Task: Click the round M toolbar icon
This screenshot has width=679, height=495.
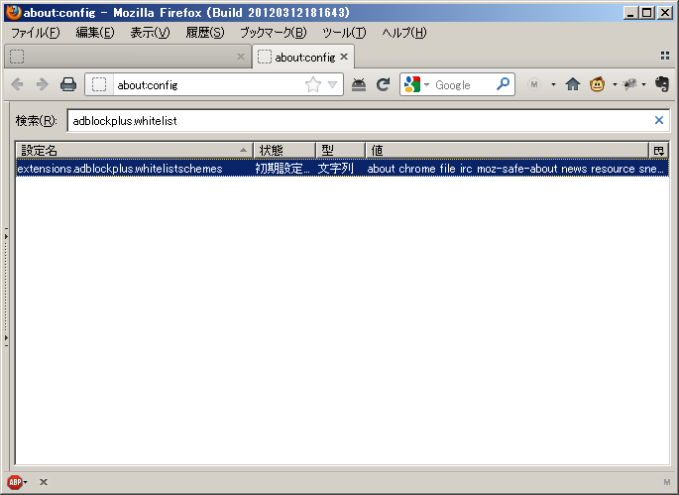Action: coord(534,84)
